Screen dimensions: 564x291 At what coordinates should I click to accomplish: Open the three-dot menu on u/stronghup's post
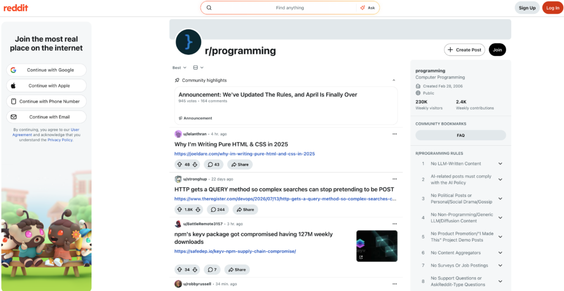[394, 179]
